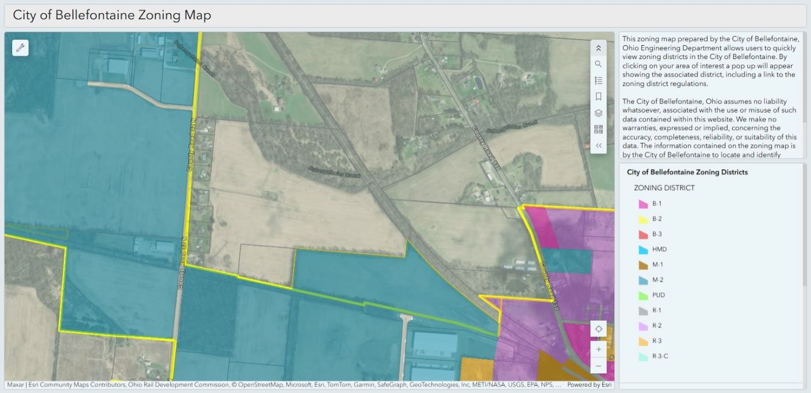Click the PUD green legend swatch
Image resolution: width=811 pixels, height=393 pixels.
tap(643, 295)
